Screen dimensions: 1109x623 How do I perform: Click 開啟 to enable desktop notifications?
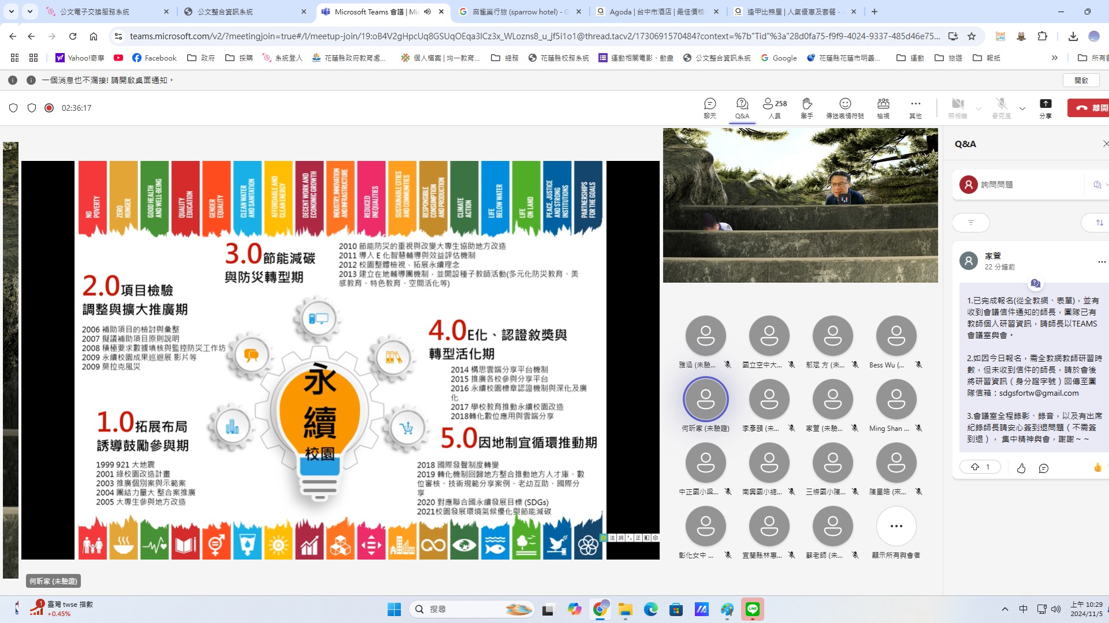pos(1081,80)
